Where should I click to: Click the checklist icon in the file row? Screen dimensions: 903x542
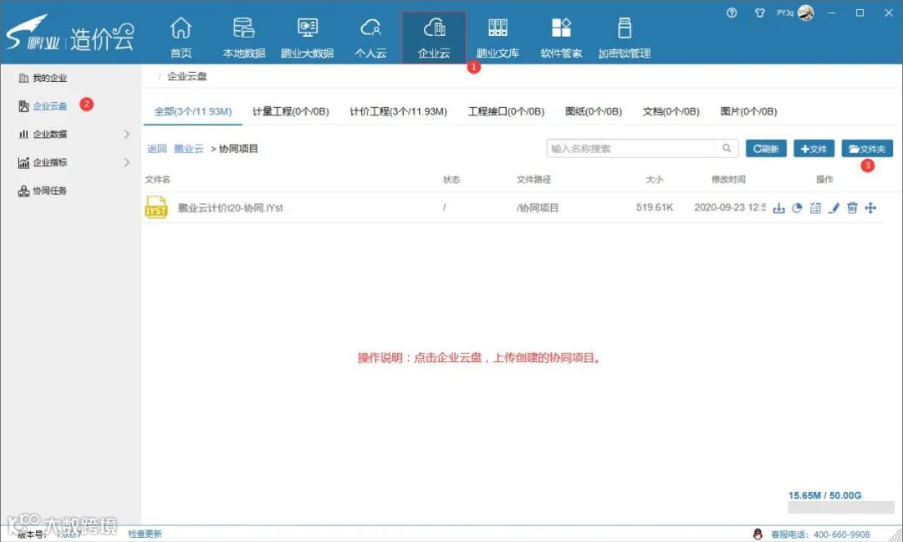[x=815, y=208]
